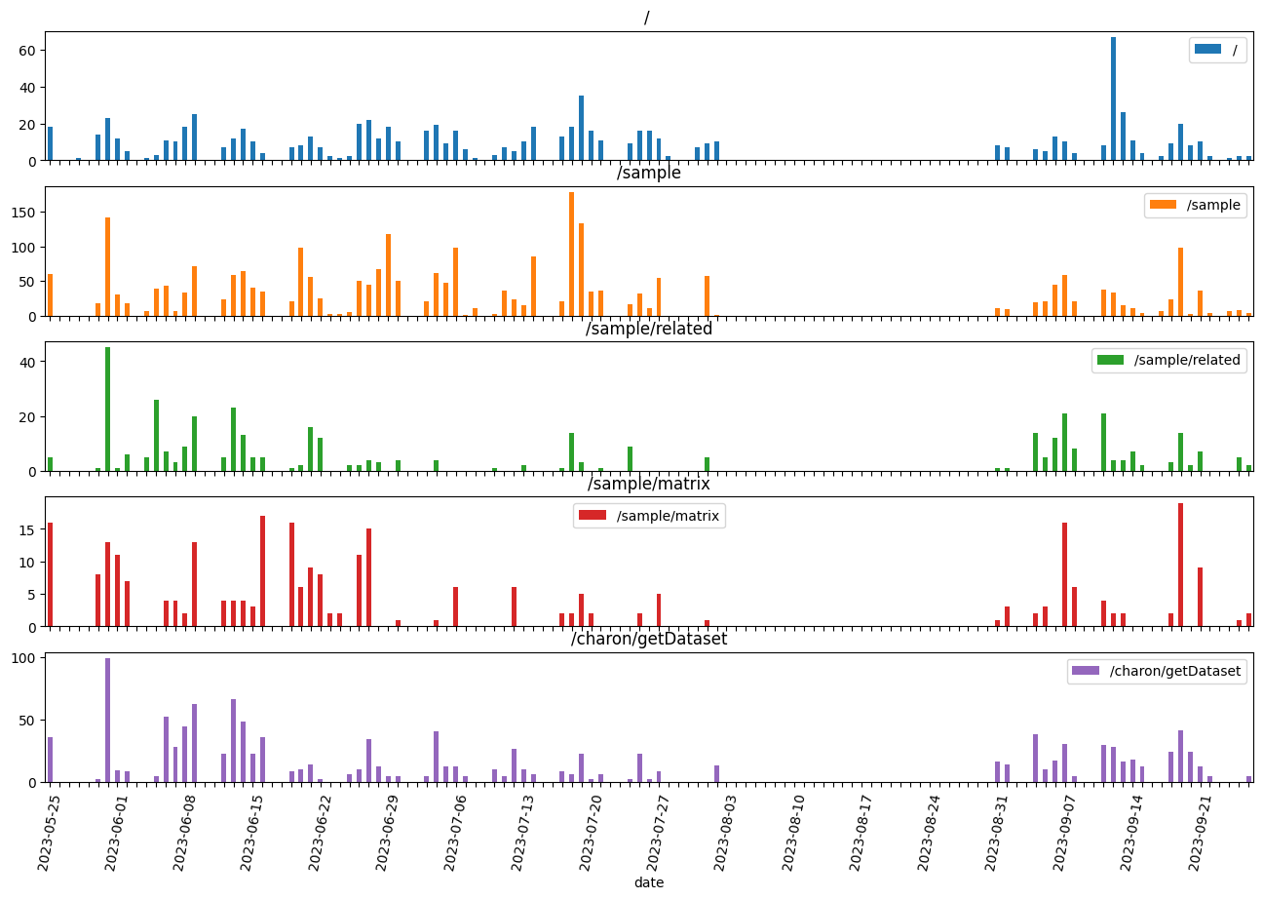Click the 2023-06-15 date tick label
Viewport: 1263px width, 899px height.
[x=252, y=833]
